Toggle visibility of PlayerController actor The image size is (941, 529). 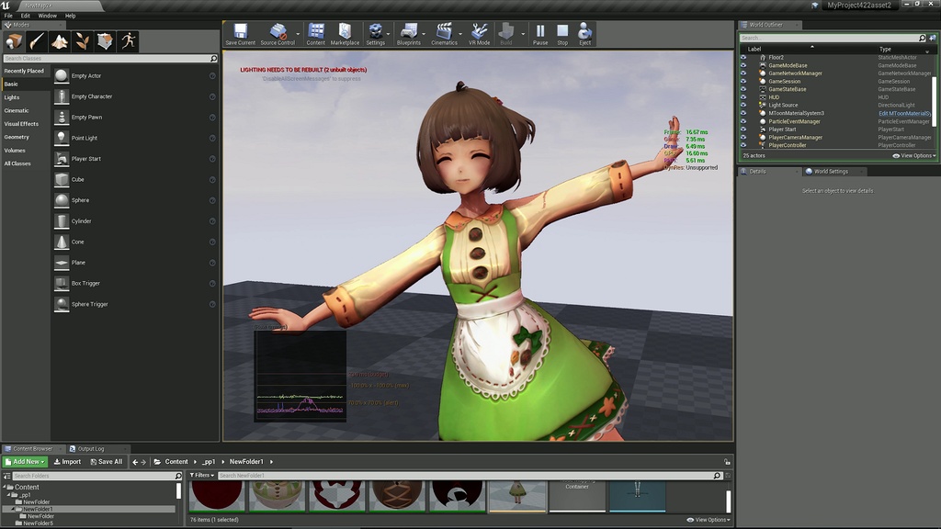743,145
